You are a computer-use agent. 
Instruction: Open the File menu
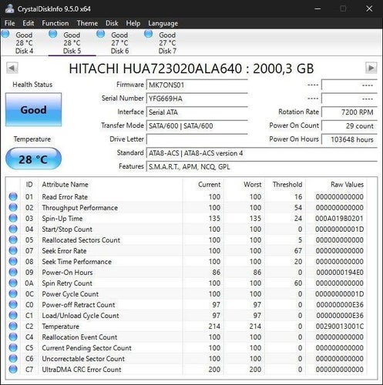[10, 23]
